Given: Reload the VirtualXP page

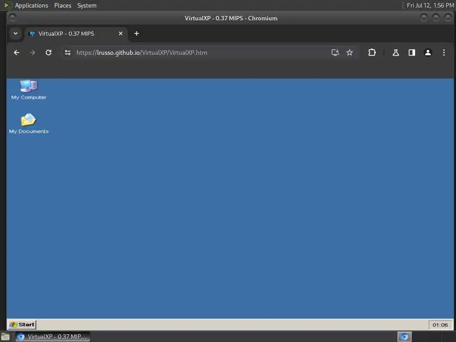Looking at the screenshot, I should point(49,53).
